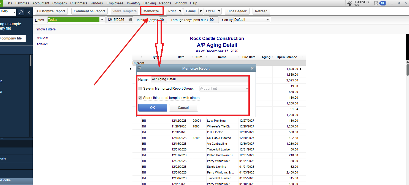Select the Wheeler's Tile Etc. row
The width and height of the screenshot is (409, 185).
(x=219, y=126)
